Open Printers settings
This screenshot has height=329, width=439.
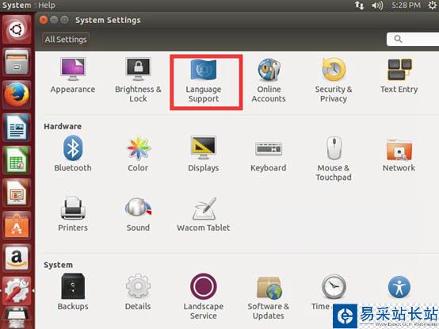(x=73, y=214)
